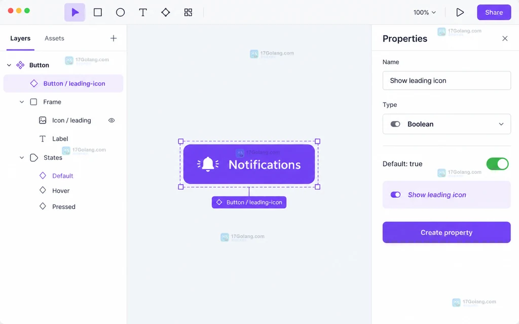Switch to the Assets tab

[54, 38]
